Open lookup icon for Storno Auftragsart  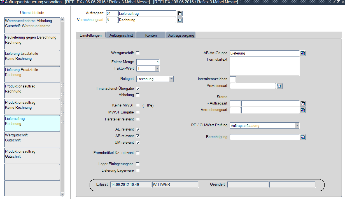pos(303,104)
